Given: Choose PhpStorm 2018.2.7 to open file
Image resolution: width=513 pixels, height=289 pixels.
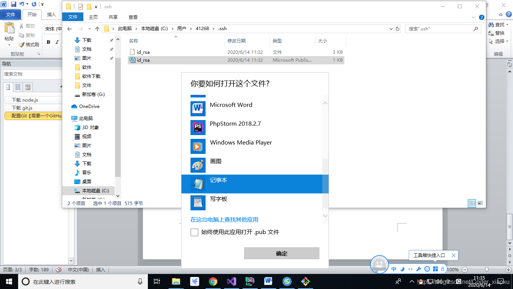Looking at the screenshot, I should (x=255, y=128).
